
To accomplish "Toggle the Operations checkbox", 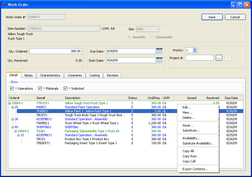I will [x=12, y=88].
